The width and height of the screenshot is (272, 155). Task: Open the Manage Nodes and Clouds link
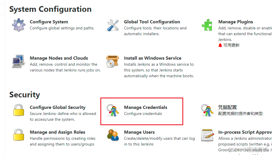(x=59, y=58)
